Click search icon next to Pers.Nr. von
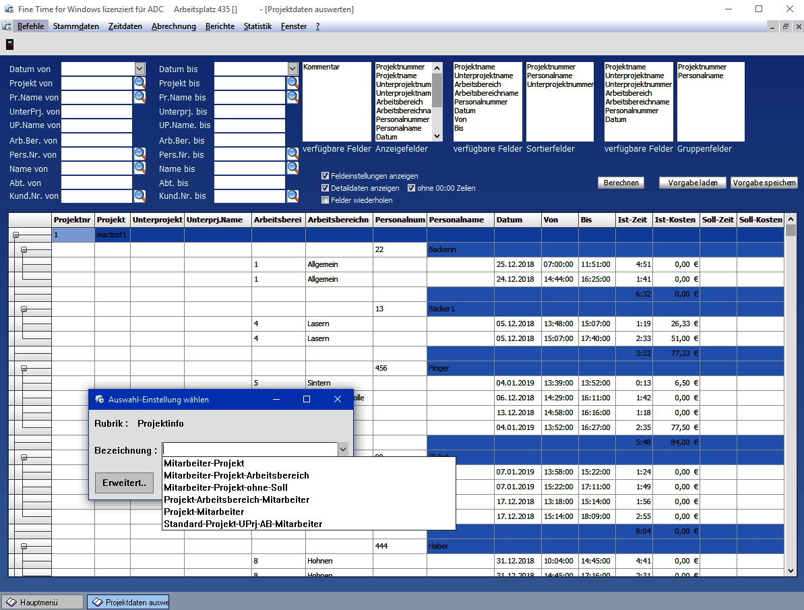 point(140,154)
